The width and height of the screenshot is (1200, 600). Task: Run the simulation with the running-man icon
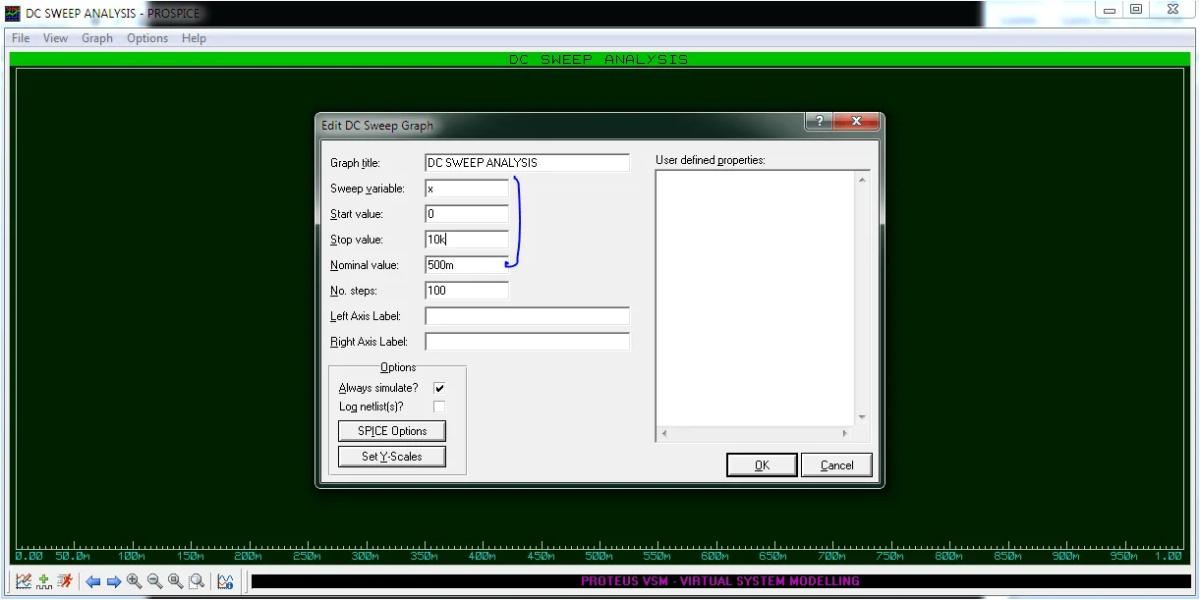tap(65, 581)
